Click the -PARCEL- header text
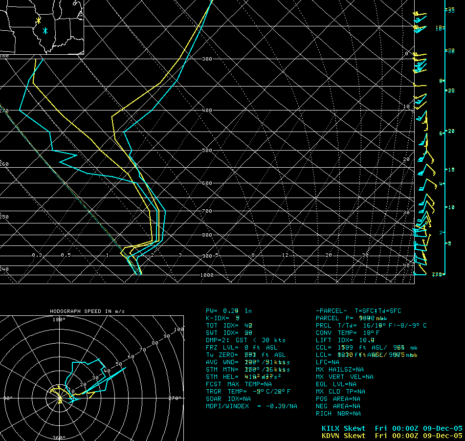The height and width of the screenshot is (441, 465). pos(332,310)
